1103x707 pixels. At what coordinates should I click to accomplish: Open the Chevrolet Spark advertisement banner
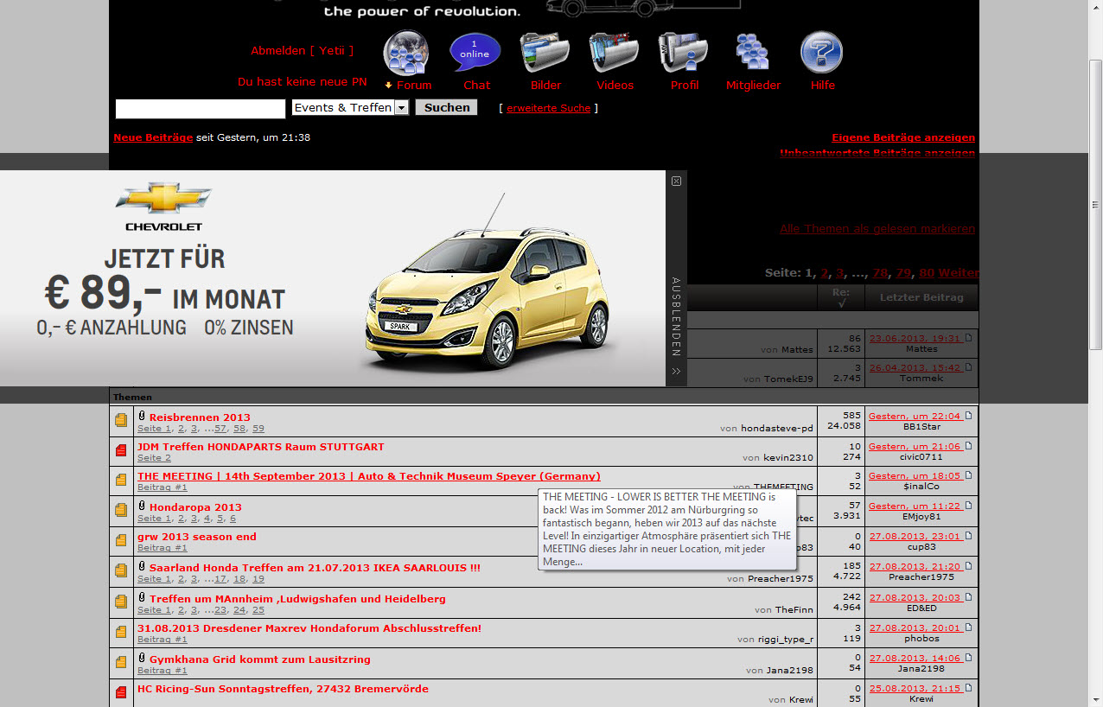pyautogui.click(x=333, y=278)
